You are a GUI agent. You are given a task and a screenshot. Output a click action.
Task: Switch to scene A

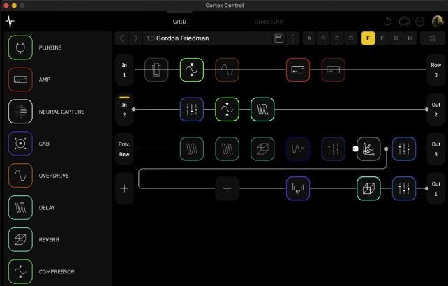(x=309, y=38)
